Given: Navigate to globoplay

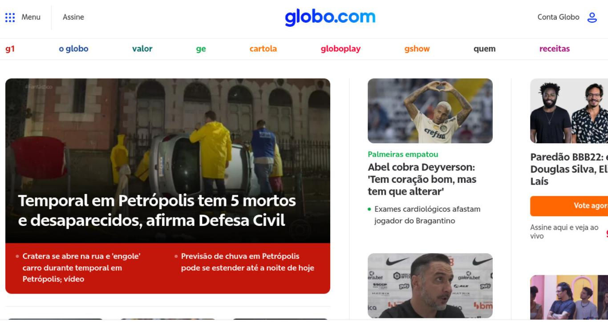Looking at the screenshot, I should (x=340, y=49).
